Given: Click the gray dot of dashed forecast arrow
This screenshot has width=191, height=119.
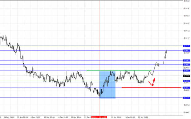Looking at the screenshot, I should pos(165,57).
